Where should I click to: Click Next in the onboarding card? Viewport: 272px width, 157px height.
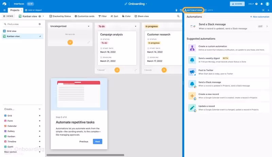tap(98, 142)
